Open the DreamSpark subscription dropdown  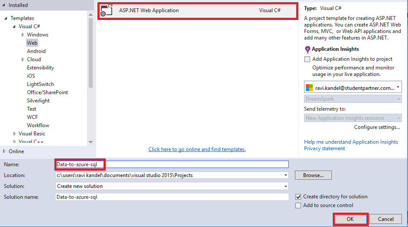tap(353, 99)
